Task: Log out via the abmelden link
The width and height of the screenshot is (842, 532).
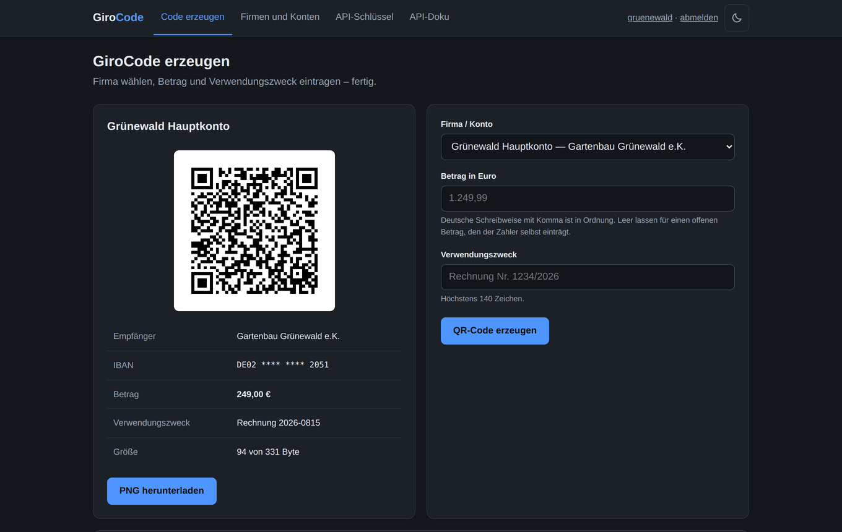Action: 699,18
